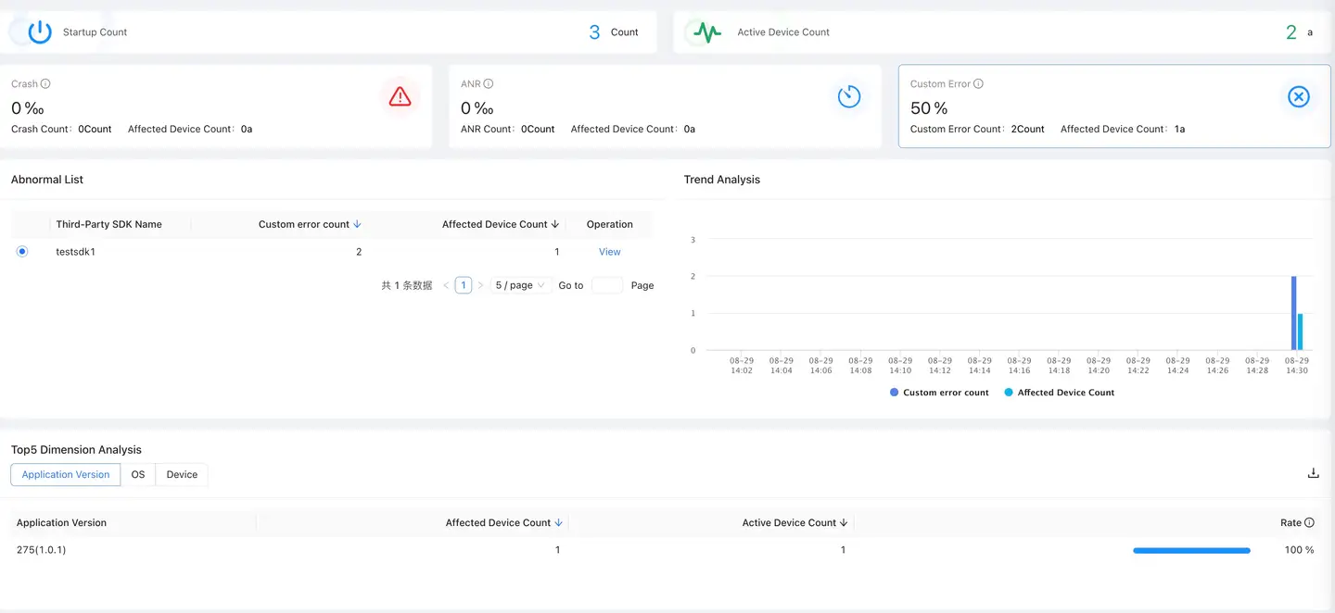
Task: Click the Operation column header
Action: pyautogui.click(x=610, y=224)
